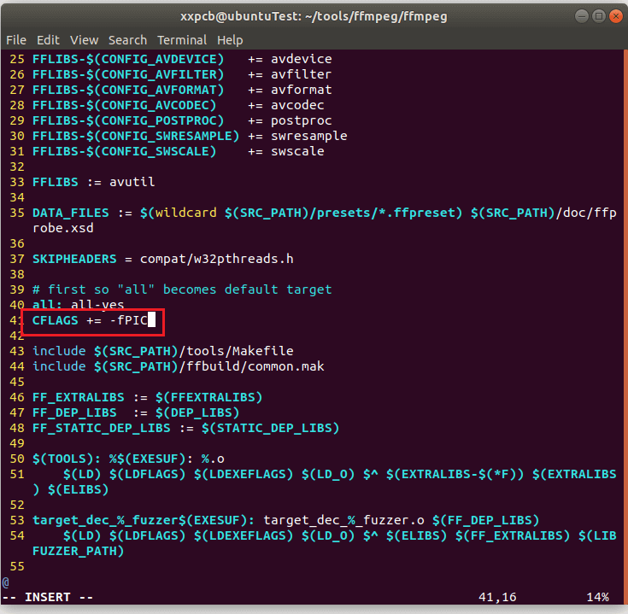
Task: Click 'avformat' on line 27
Action: [x=301, y=90]
